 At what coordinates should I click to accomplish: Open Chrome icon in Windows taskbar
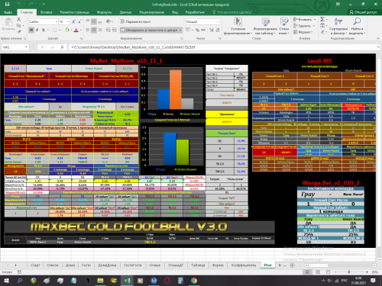pos(194,281)
